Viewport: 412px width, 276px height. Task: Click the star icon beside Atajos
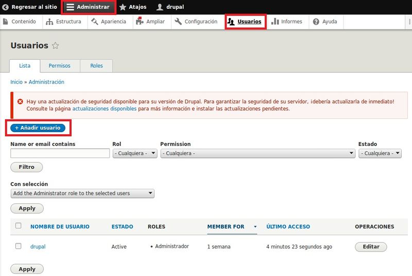pos(123,7)
